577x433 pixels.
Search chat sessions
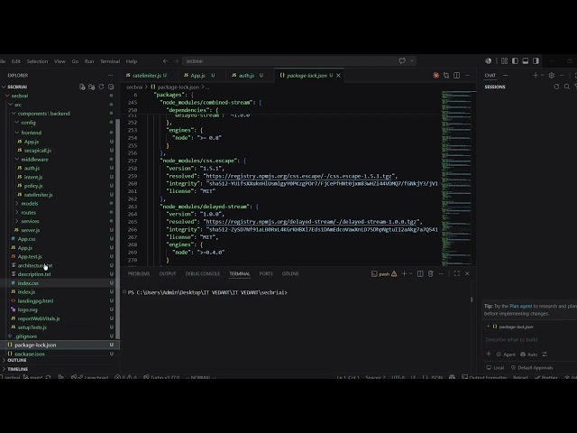pos(567,87)
